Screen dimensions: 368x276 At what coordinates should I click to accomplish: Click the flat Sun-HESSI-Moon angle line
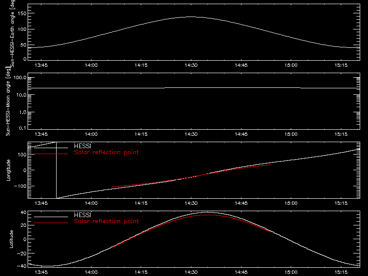194,88
